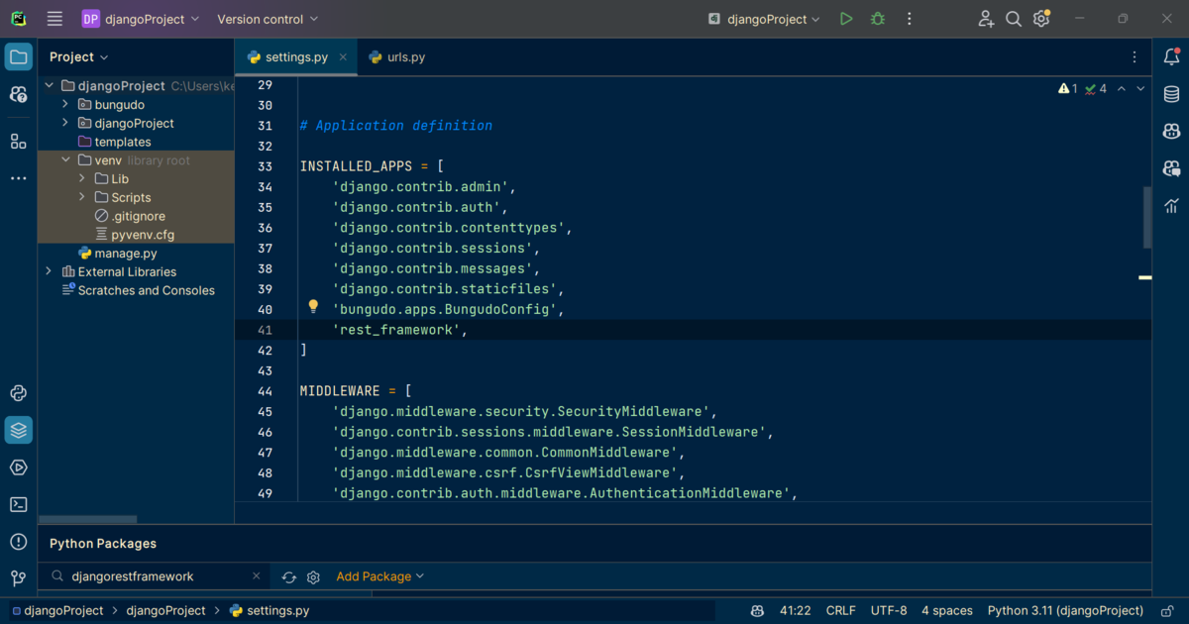Viewport: 1189px width, 624px height.
Task: Open the Git version control tool window
Action: click(18, 578)
